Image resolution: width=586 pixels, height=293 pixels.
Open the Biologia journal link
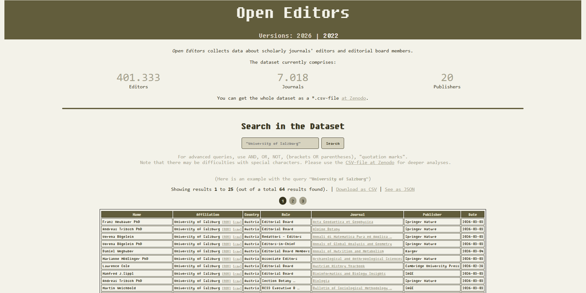coord(321,281)
